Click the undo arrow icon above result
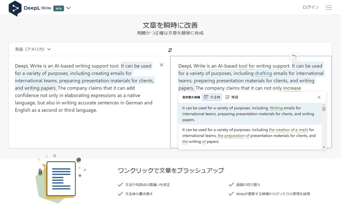Viewport: 341px width, 214px height. click(294, 56)
